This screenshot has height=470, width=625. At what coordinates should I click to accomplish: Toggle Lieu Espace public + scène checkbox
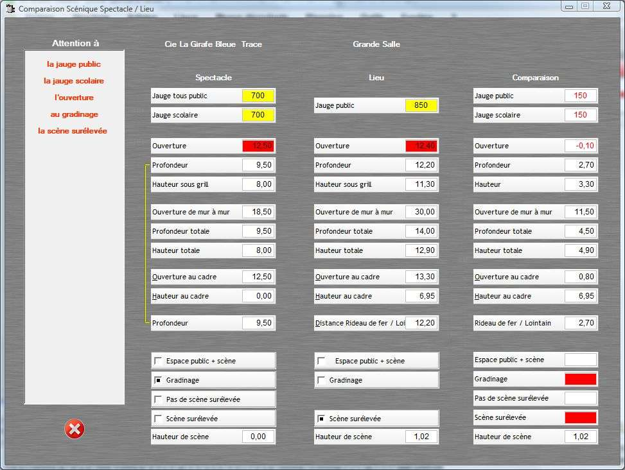[x=321, y=361]
